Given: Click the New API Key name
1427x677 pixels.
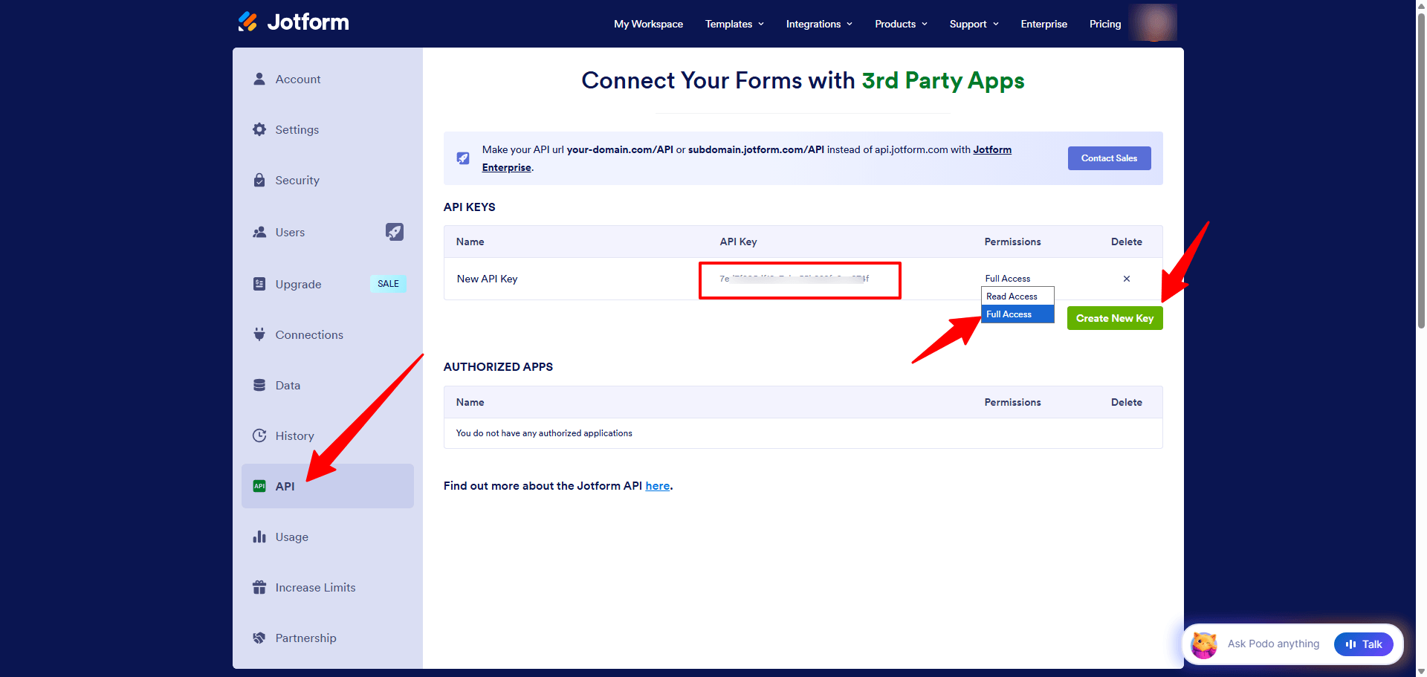Looking at the screenshot, I should tap(487, 279).
